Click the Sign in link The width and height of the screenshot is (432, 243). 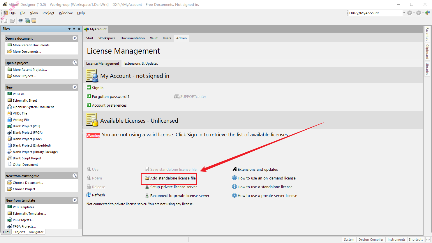(98, 88)
